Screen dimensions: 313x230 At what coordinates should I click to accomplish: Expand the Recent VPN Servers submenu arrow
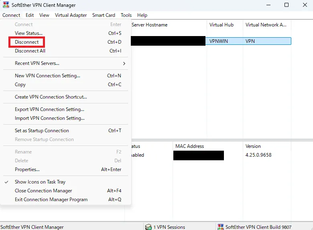tap(124, 63)
